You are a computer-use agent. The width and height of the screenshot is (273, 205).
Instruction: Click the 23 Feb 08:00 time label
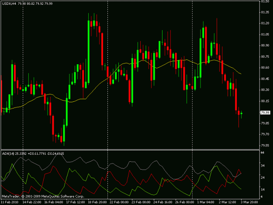[x=141, y=202]
